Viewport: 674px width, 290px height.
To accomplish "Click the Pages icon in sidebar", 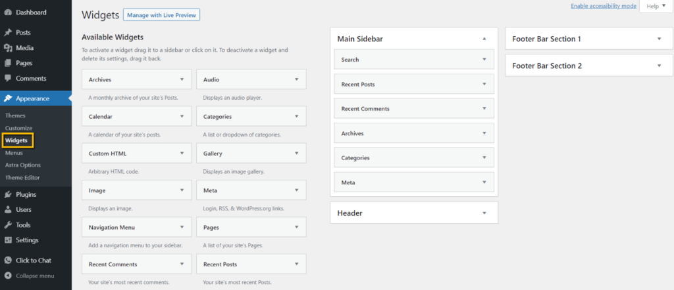I will click(8, 63).
